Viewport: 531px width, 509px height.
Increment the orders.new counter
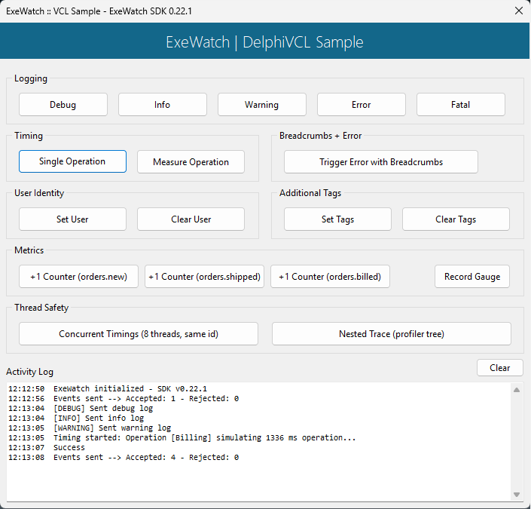78,277
